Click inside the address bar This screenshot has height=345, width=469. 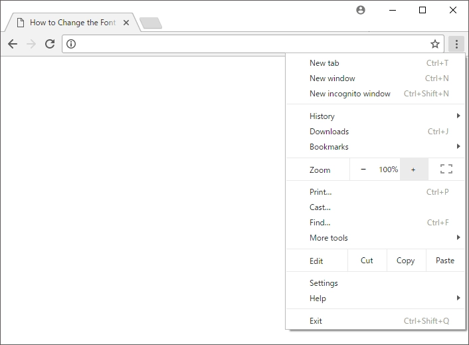pos(252,44)
